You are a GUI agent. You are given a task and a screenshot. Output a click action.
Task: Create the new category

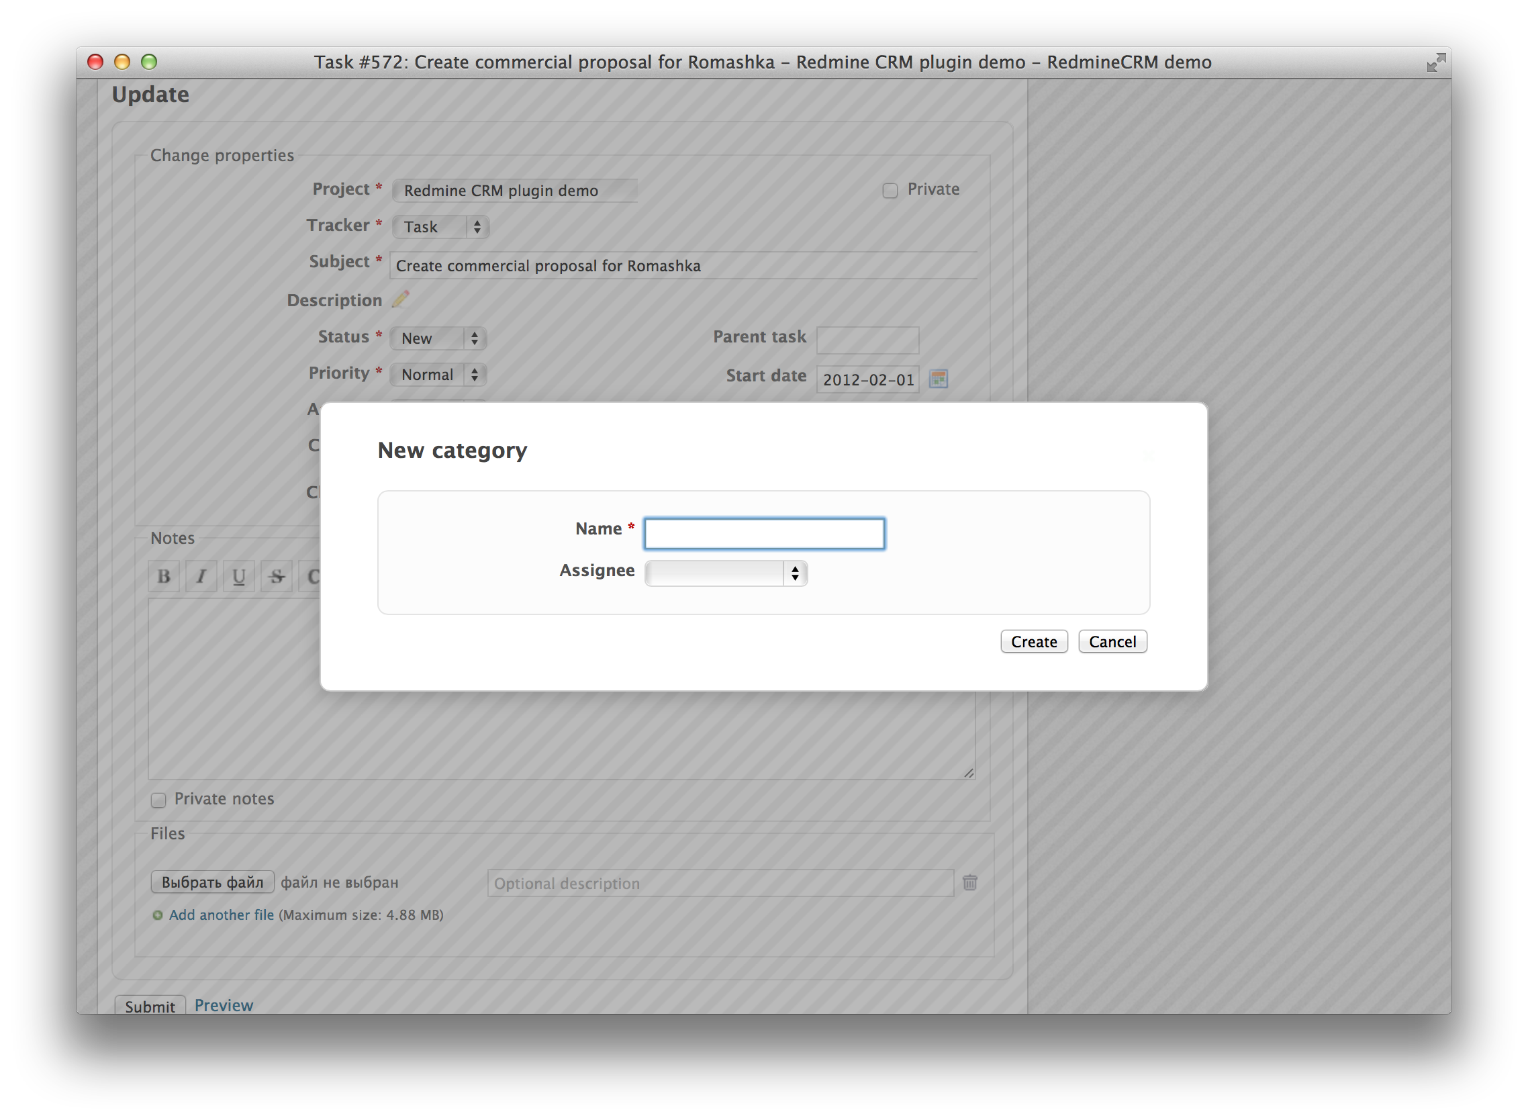pyautogui.click(x=1034, y=641)
